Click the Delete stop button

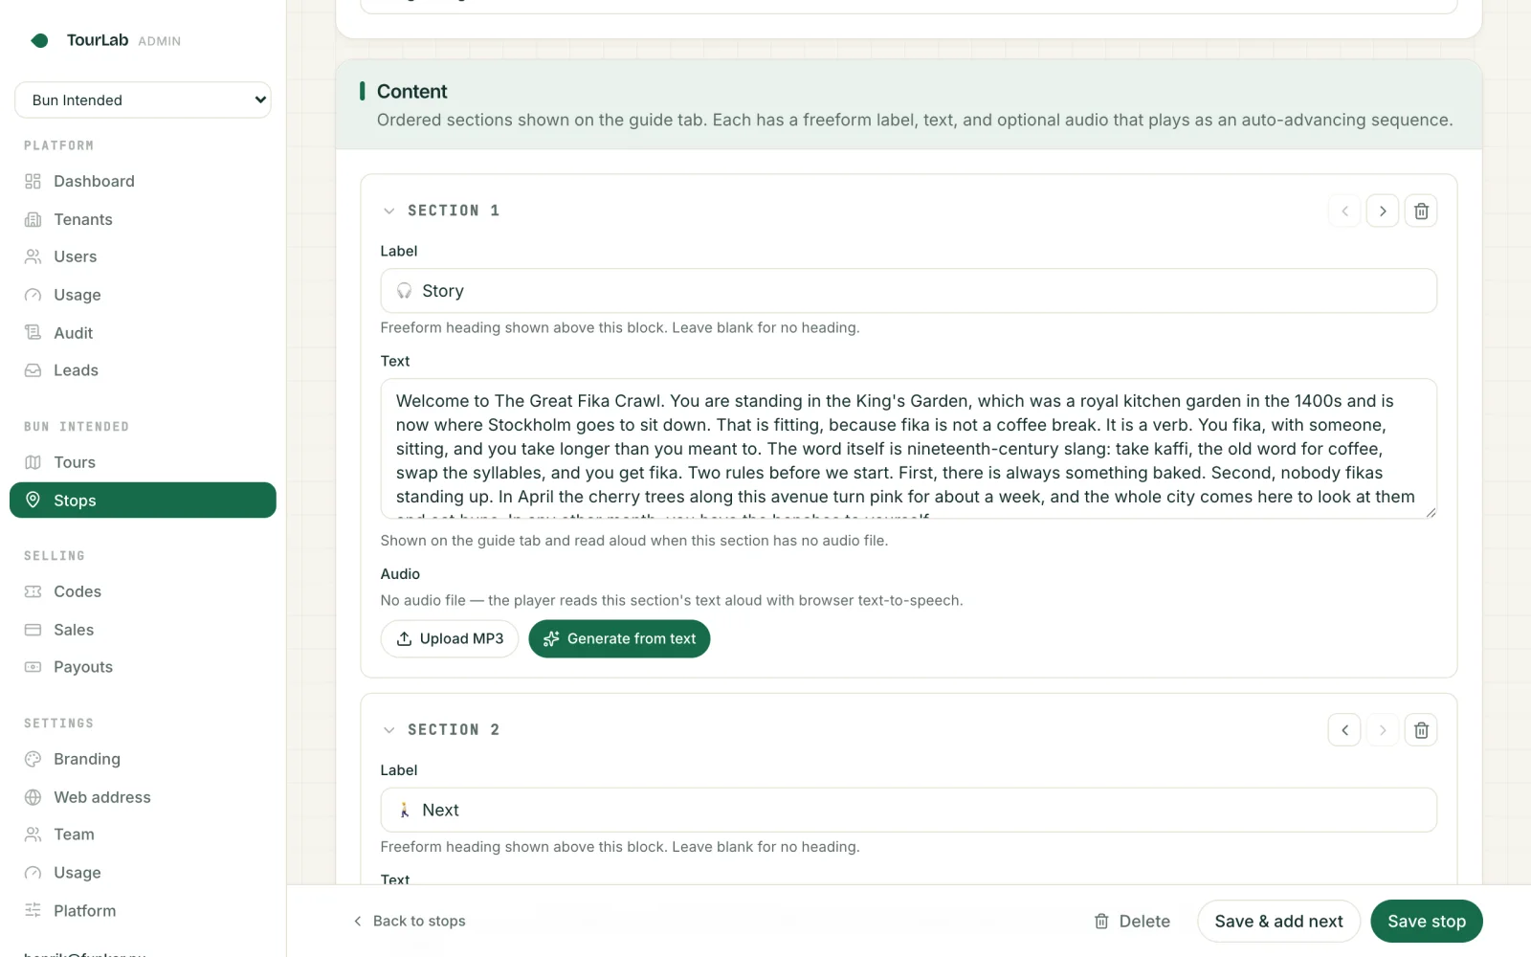1132,921
